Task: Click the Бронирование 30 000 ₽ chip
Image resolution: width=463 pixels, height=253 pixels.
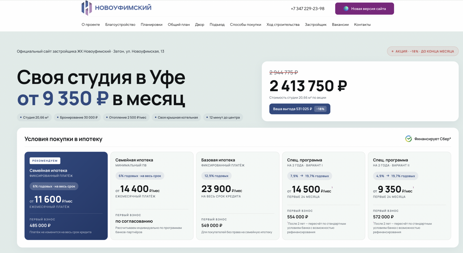Action: 77,117
